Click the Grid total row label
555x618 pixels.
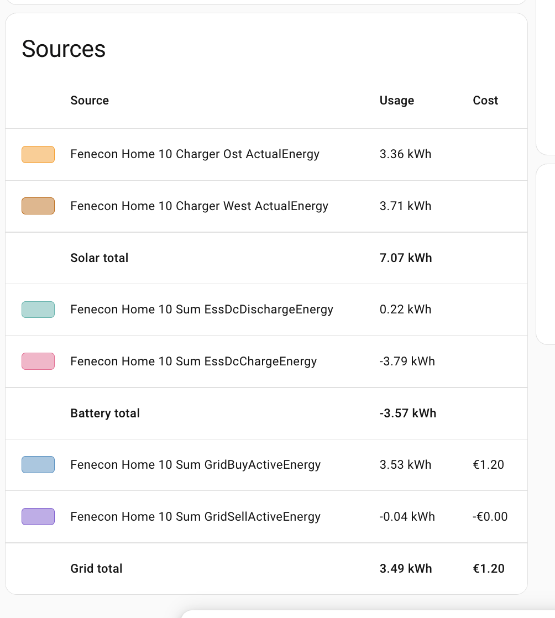(96, 569)
